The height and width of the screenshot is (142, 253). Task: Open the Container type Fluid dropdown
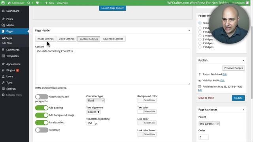click(x=96, y=101)
